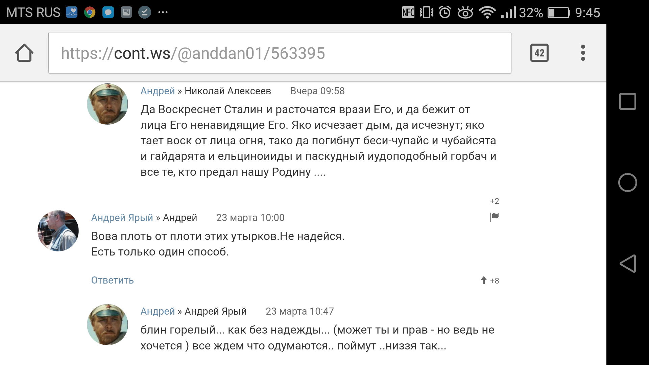Image resolution: width=649 pixels, height=365 pixels.
Task: Tap the URL address bar
Action: click(280, 53)
